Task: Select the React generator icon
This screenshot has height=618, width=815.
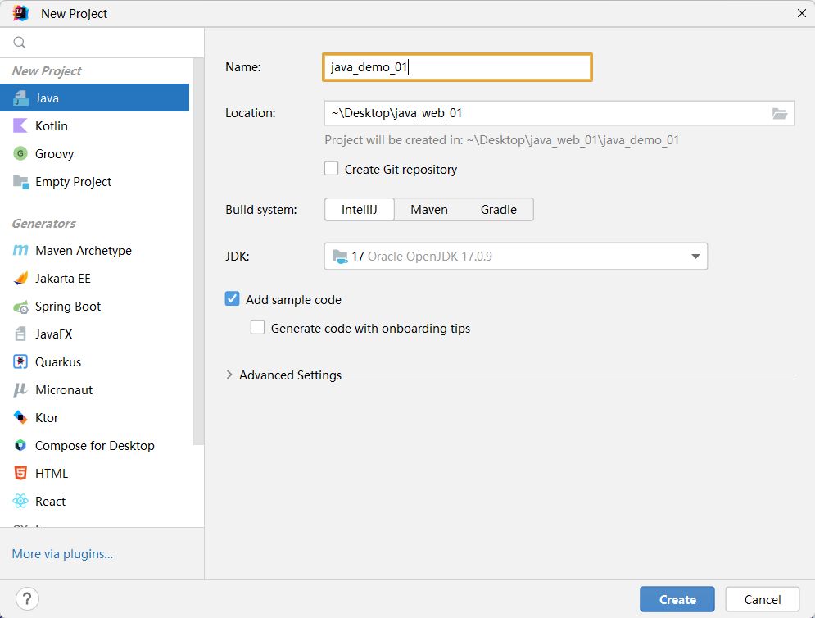Action: (x=20, y=501)
